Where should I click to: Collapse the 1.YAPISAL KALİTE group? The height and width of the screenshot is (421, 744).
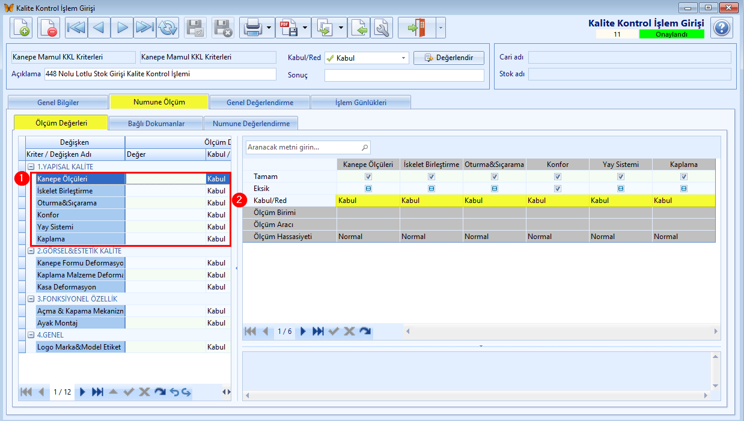pyautogui.click(x=31, y=166)
